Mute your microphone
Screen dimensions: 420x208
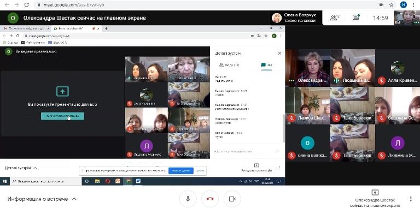(x=188, y=199)
